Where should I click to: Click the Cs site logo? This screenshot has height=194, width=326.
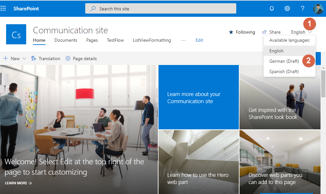pyautogui.click(x=16, y=34)
